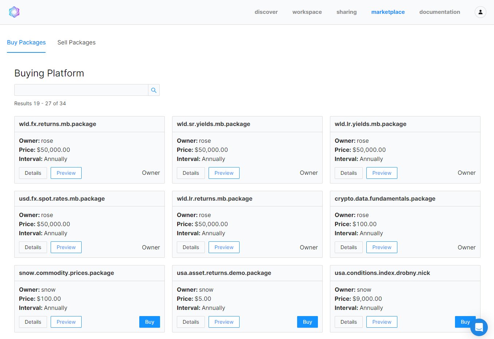494x339 pixels.
Task: Open the chat support bubble icon
Action: coord(479,327)
